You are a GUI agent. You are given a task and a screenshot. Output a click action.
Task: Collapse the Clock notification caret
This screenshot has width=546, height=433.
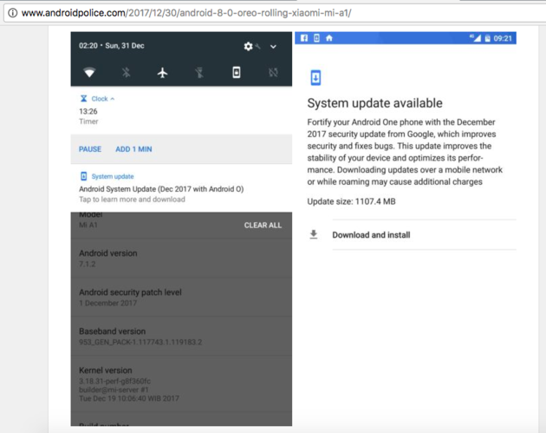113,99
